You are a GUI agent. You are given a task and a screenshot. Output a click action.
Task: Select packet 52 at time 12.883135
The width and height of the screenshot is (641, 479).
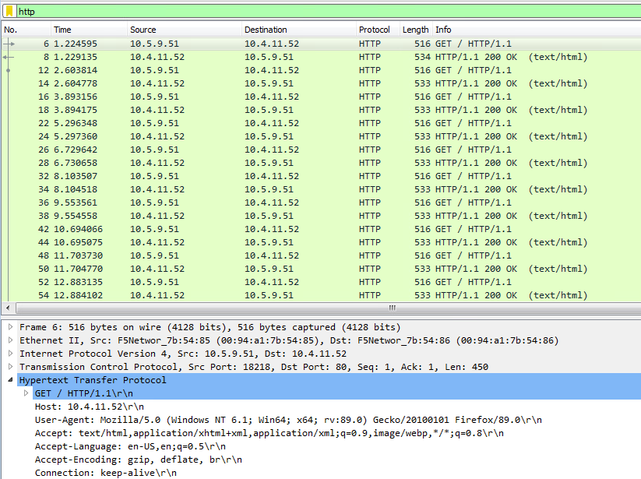click(x=322, y=282)
